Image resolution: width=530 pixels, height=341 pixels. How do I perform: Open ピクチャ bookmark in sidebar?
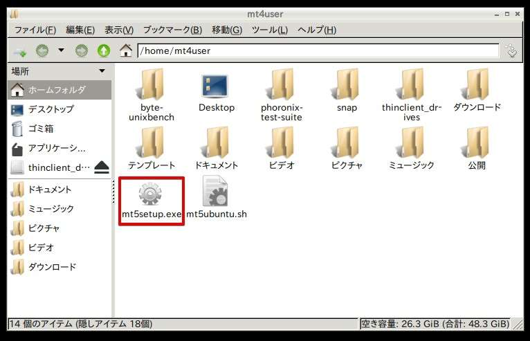60,228
